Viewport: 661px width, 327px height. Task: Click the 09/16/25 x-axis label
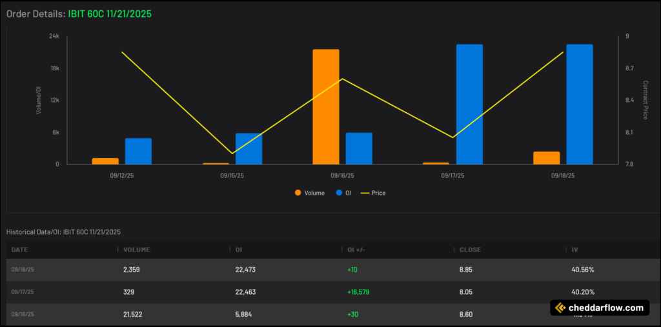coord(342,175)
